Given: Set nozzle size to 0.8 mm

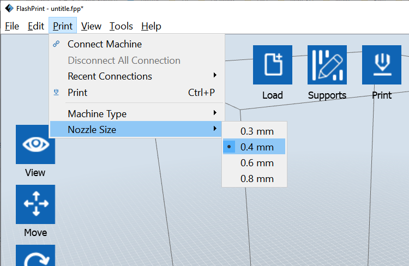Looking at the screenshot, I should coord(254,179).
